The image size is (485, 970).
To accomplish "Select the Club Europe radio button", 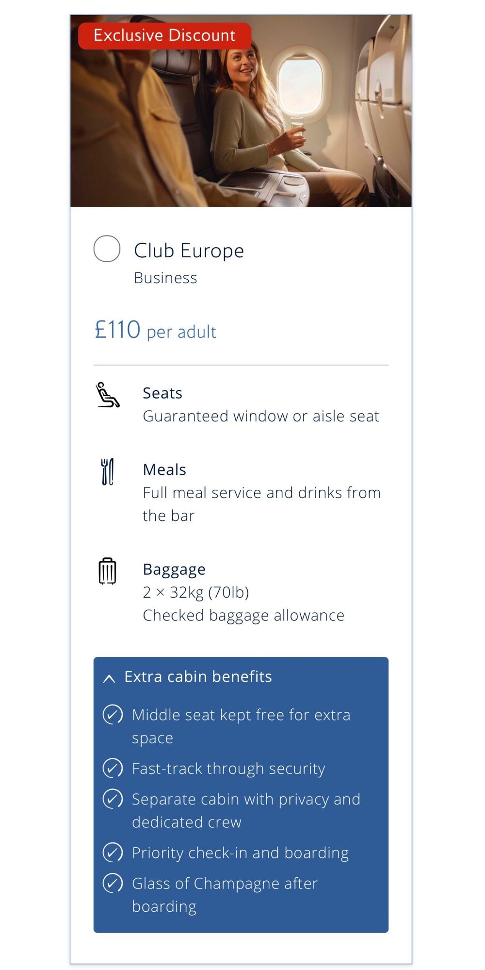I will pyautogui.click(x=107, y=249).
